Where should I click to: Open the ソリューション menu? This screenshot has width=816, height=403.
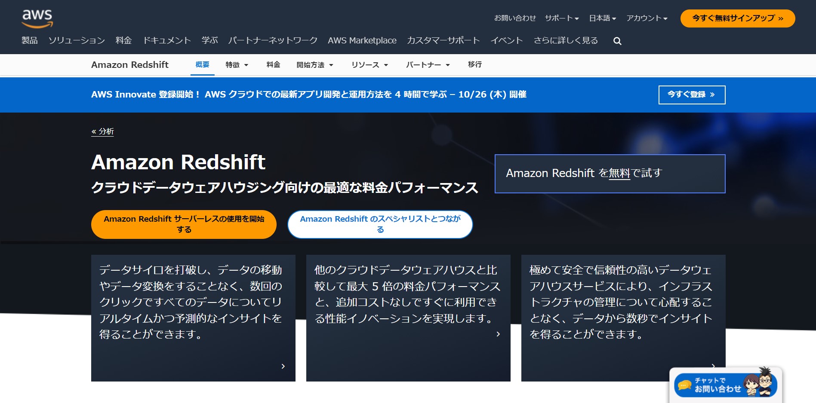(77, 40)
